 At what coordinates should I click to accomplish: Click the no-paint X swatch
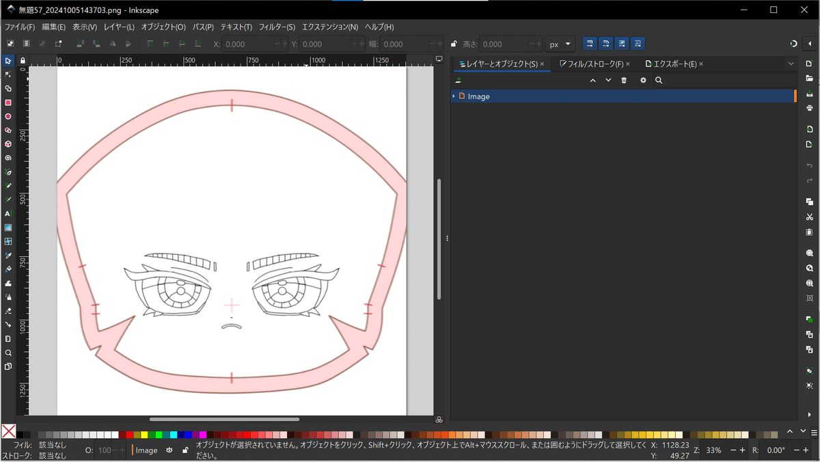pyautogui.click(x=8, y=431)
